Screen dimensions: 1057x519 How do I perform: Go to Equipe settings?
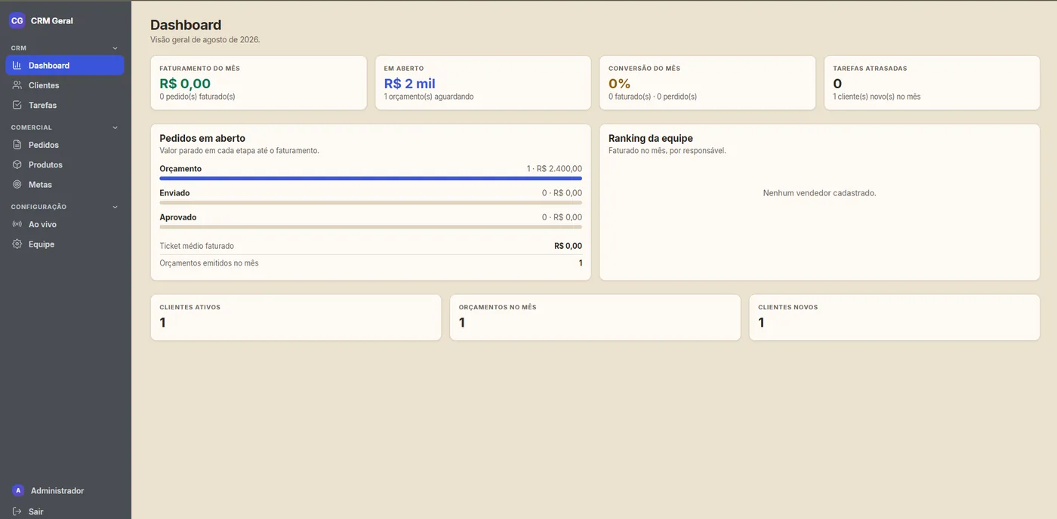[65, 244]
